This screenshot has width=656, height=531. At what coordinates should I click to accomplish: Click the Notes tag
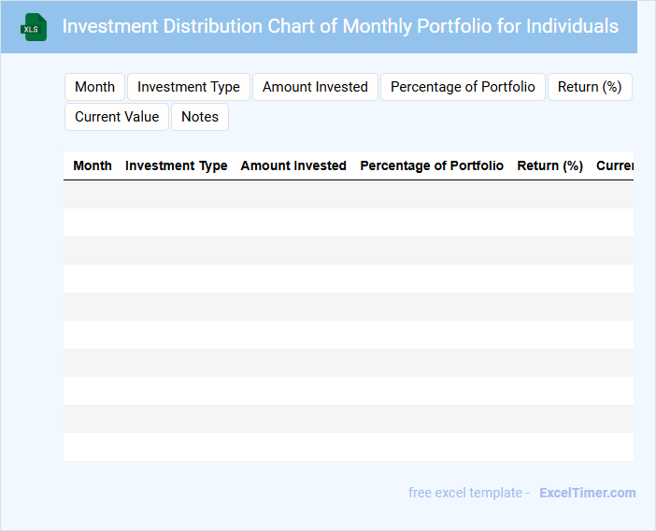(x=200, y=117)
